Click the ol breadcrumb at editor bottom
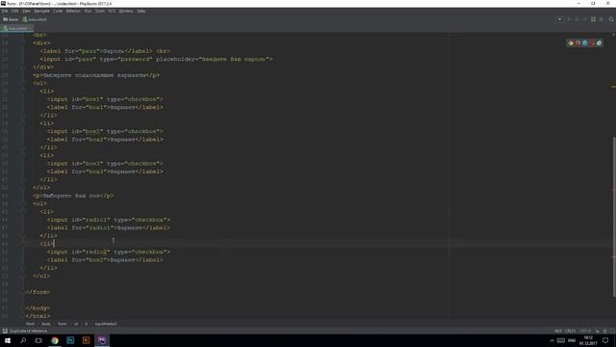 (x=76, y=324)
